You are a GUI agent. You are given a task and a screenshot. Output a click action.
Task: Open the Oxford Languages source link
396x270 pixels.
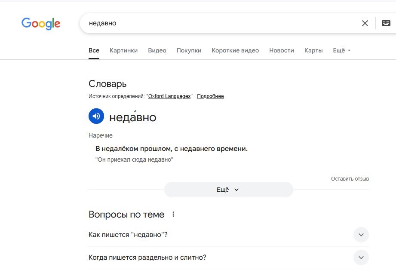169,96
